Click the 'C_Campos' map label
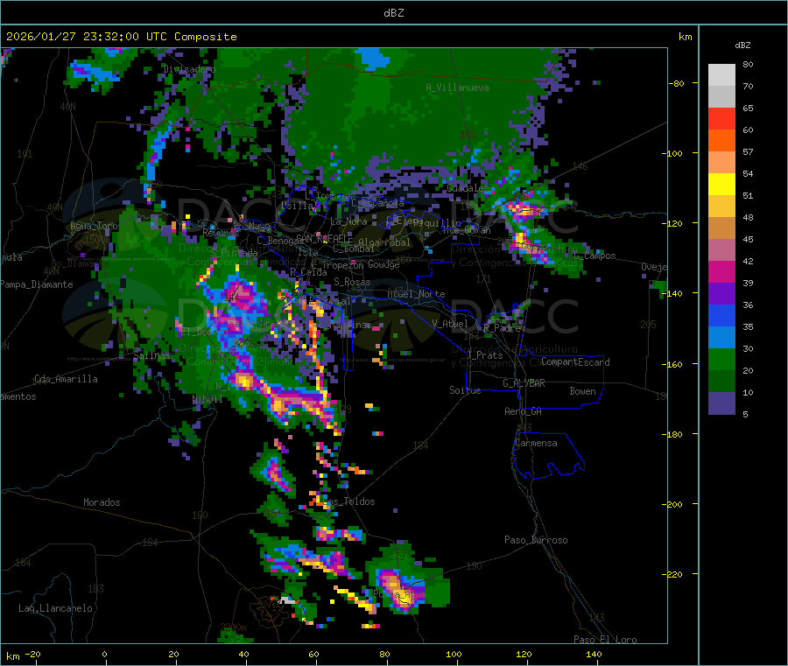This screenshot has width=788, height=666. click(x=595, y=256)
